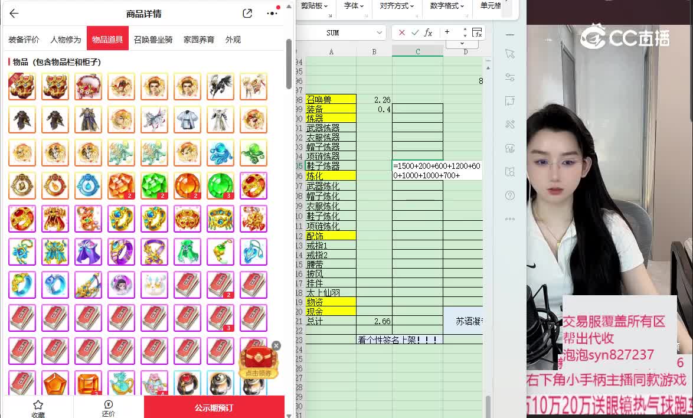The image size is (693, 418).
Task: Select the 物品道具 tab
Action: point(107,40)
